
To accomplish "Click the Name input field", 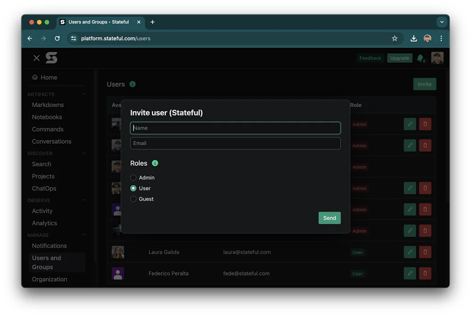I will tap(235, 128).
